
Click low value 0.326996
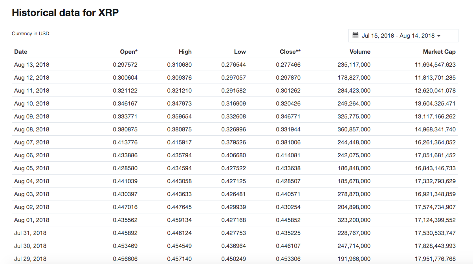234,129
